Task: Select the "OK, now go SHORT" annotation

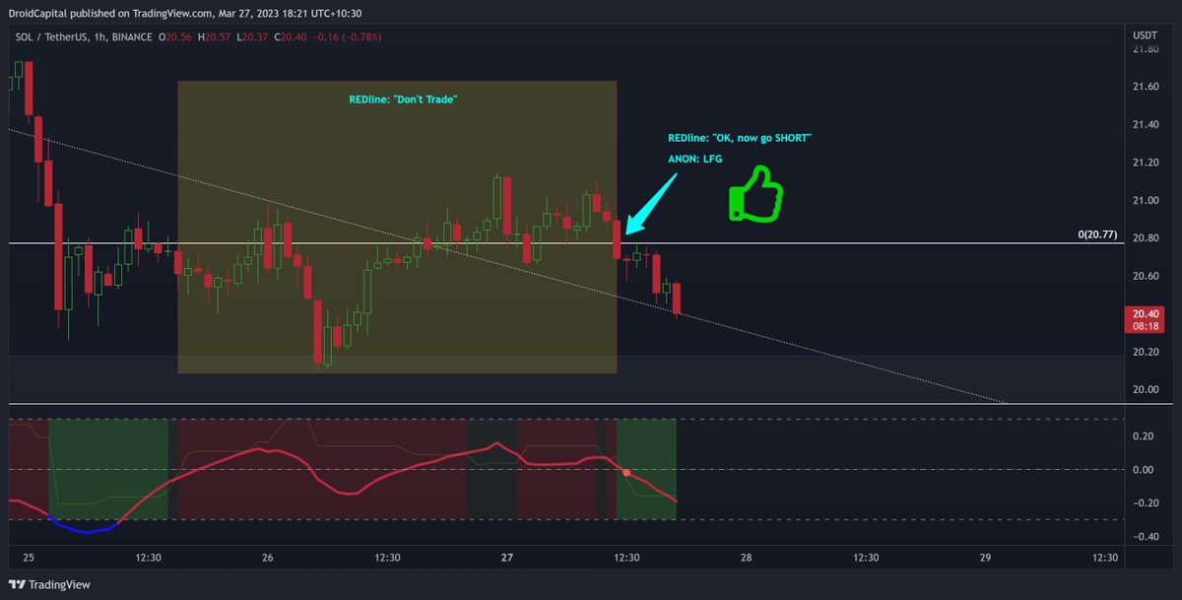Action: (739, 138)
